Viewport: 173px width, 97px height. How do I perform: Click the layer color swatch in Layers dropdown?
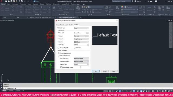(x=89, y=7)
